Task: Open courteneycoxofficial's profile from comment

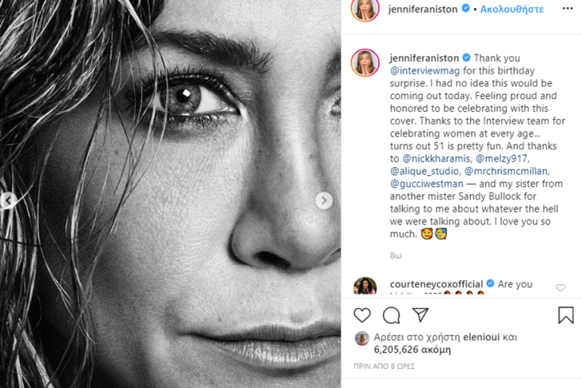Action: click(435, 284)
